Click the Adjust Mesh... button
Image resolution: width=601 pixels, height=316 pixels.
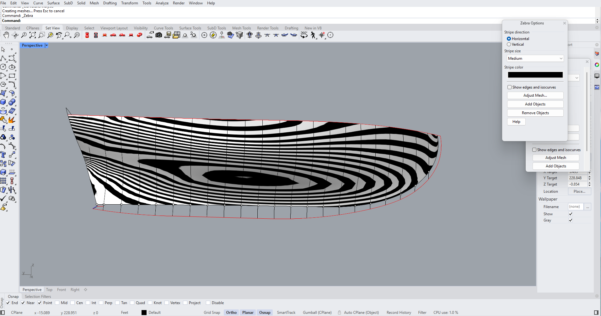[x=535, y=95]
